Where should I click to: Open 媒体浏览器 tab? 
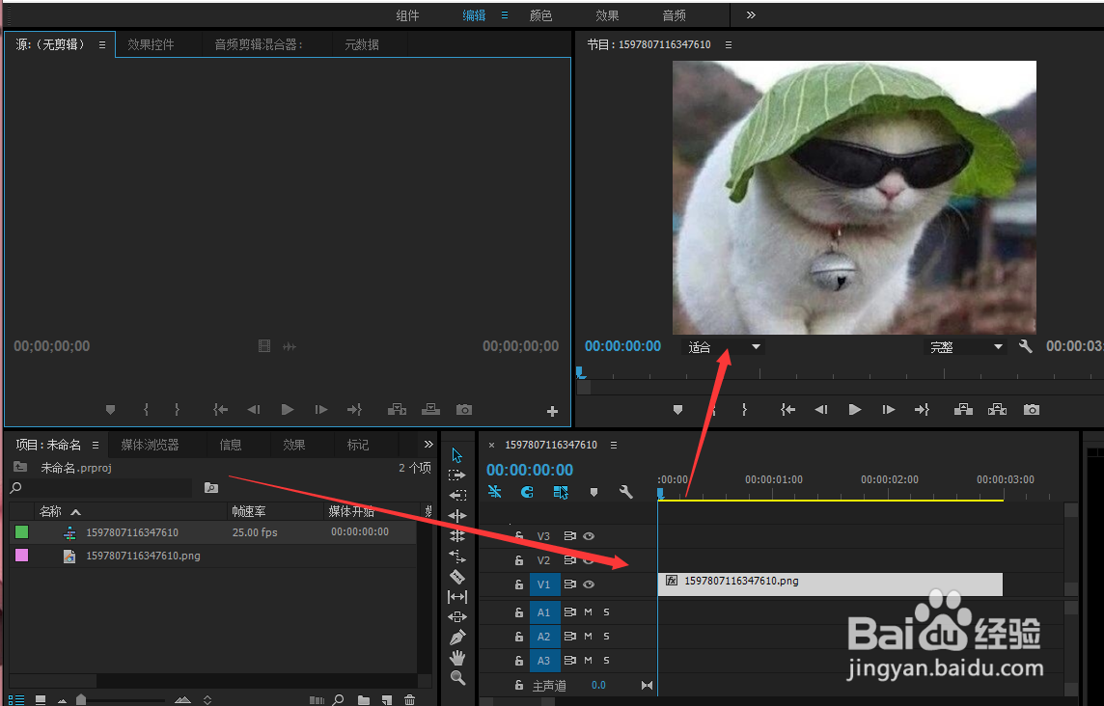(x=150, y=445)
